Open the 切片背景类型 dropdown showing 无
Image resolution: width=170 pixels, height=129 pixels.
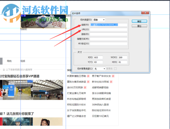100,69
